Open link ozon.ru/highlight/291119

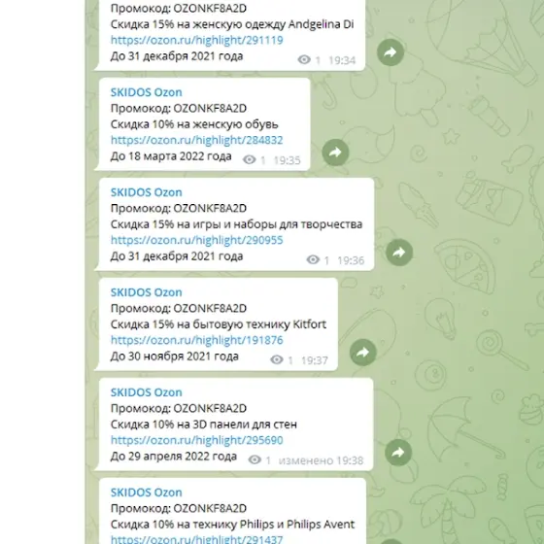[196, 40]
